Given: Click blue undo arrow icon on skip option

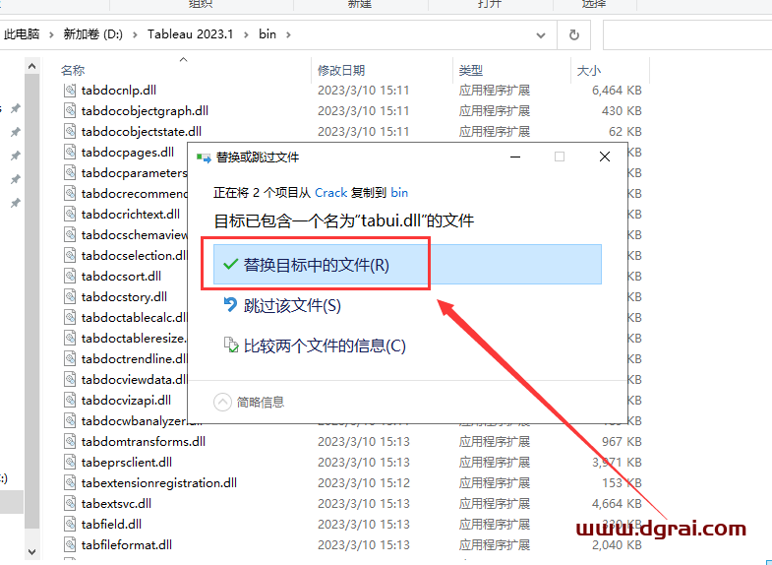Looking at the screenshot, I should pyautogui.click(x=230, y=305).
